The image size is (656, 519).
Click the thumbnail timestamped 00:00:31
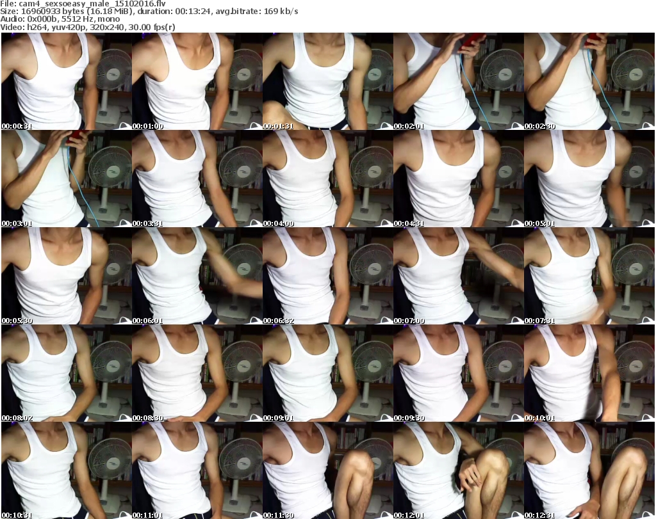coord(65,81)
